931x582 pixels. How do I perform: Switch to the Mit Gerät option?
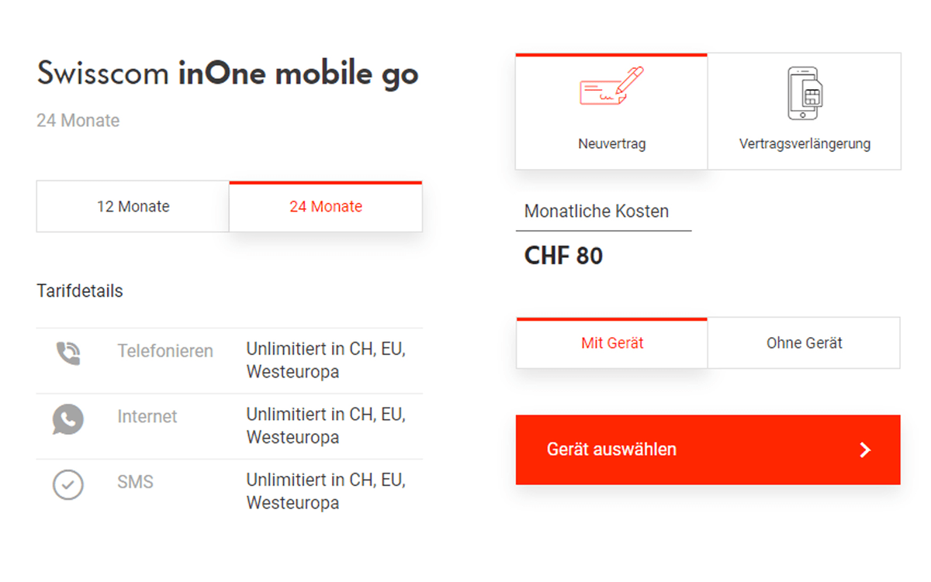click(x=612, y=343)
